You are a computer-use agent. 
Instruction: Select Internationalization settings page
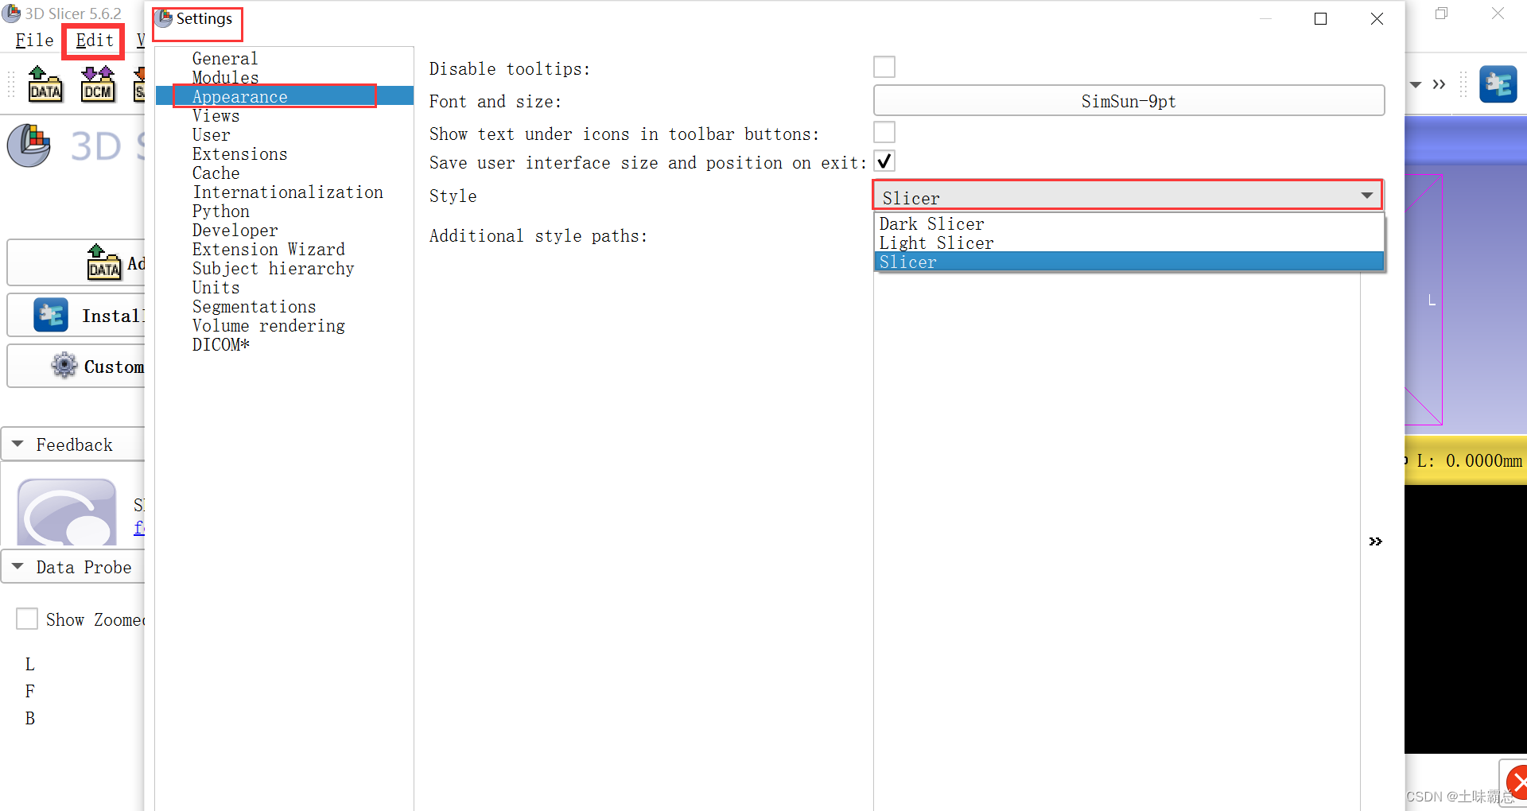287,192
